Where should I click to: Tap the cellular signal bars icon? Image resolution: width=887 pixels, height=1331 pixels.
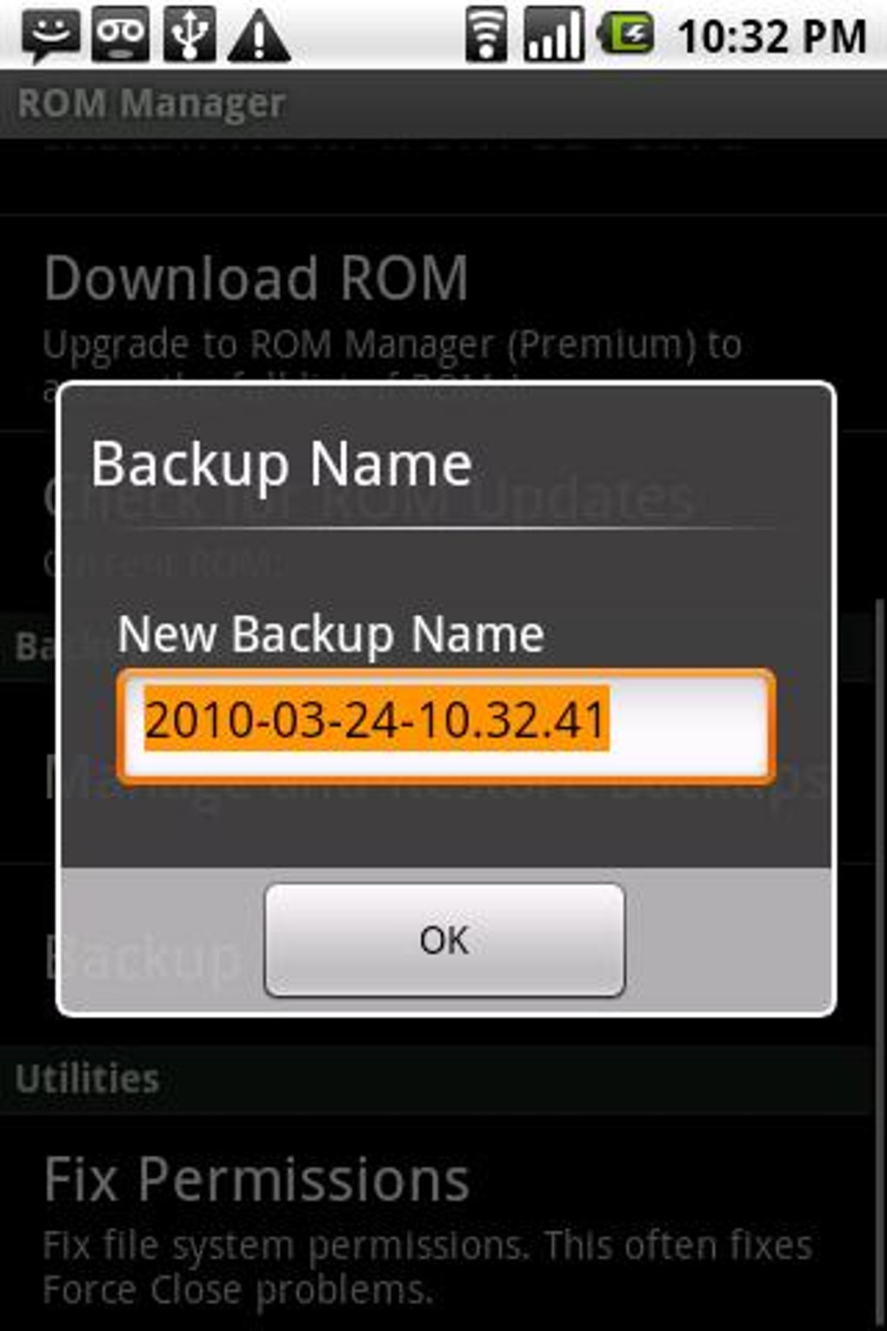point(553,35)
